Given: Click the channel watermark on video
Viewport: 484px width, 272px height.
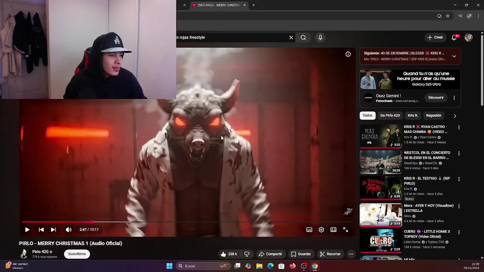Looking at the screenshot, I should 348,212.
